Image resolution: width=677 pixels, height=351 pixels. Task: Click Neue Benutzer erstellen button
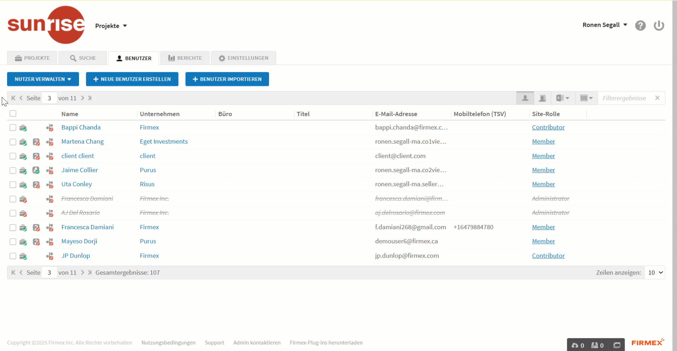click(x=132, y=79)
